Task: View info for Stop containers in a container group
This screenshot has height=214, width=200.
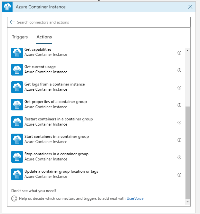Action: pyautogui.click(x=179, y=158)
